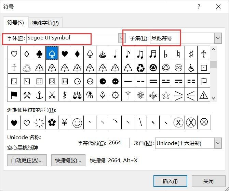This screenshot has width=229, height=191.
Task: Open the subset dropdown showing 其他符号
Action: tap(218, 38)
